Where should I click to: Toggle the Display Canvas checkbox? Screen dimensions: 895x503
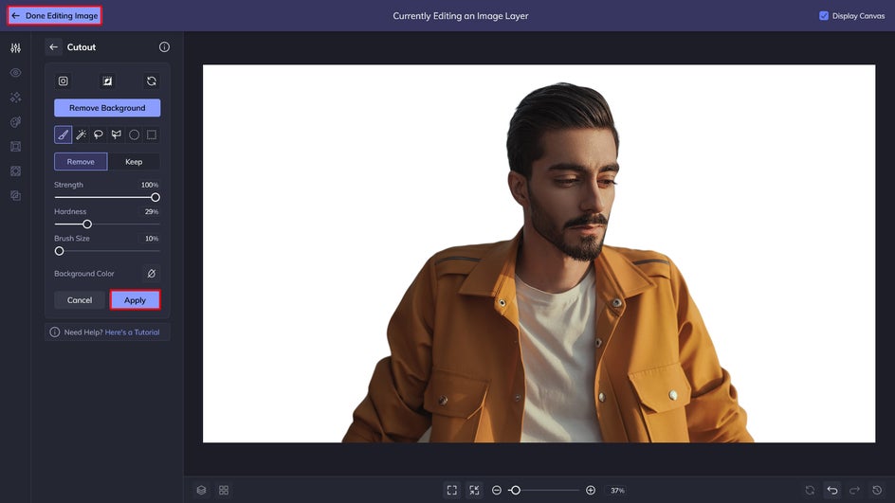pos(823,16)
